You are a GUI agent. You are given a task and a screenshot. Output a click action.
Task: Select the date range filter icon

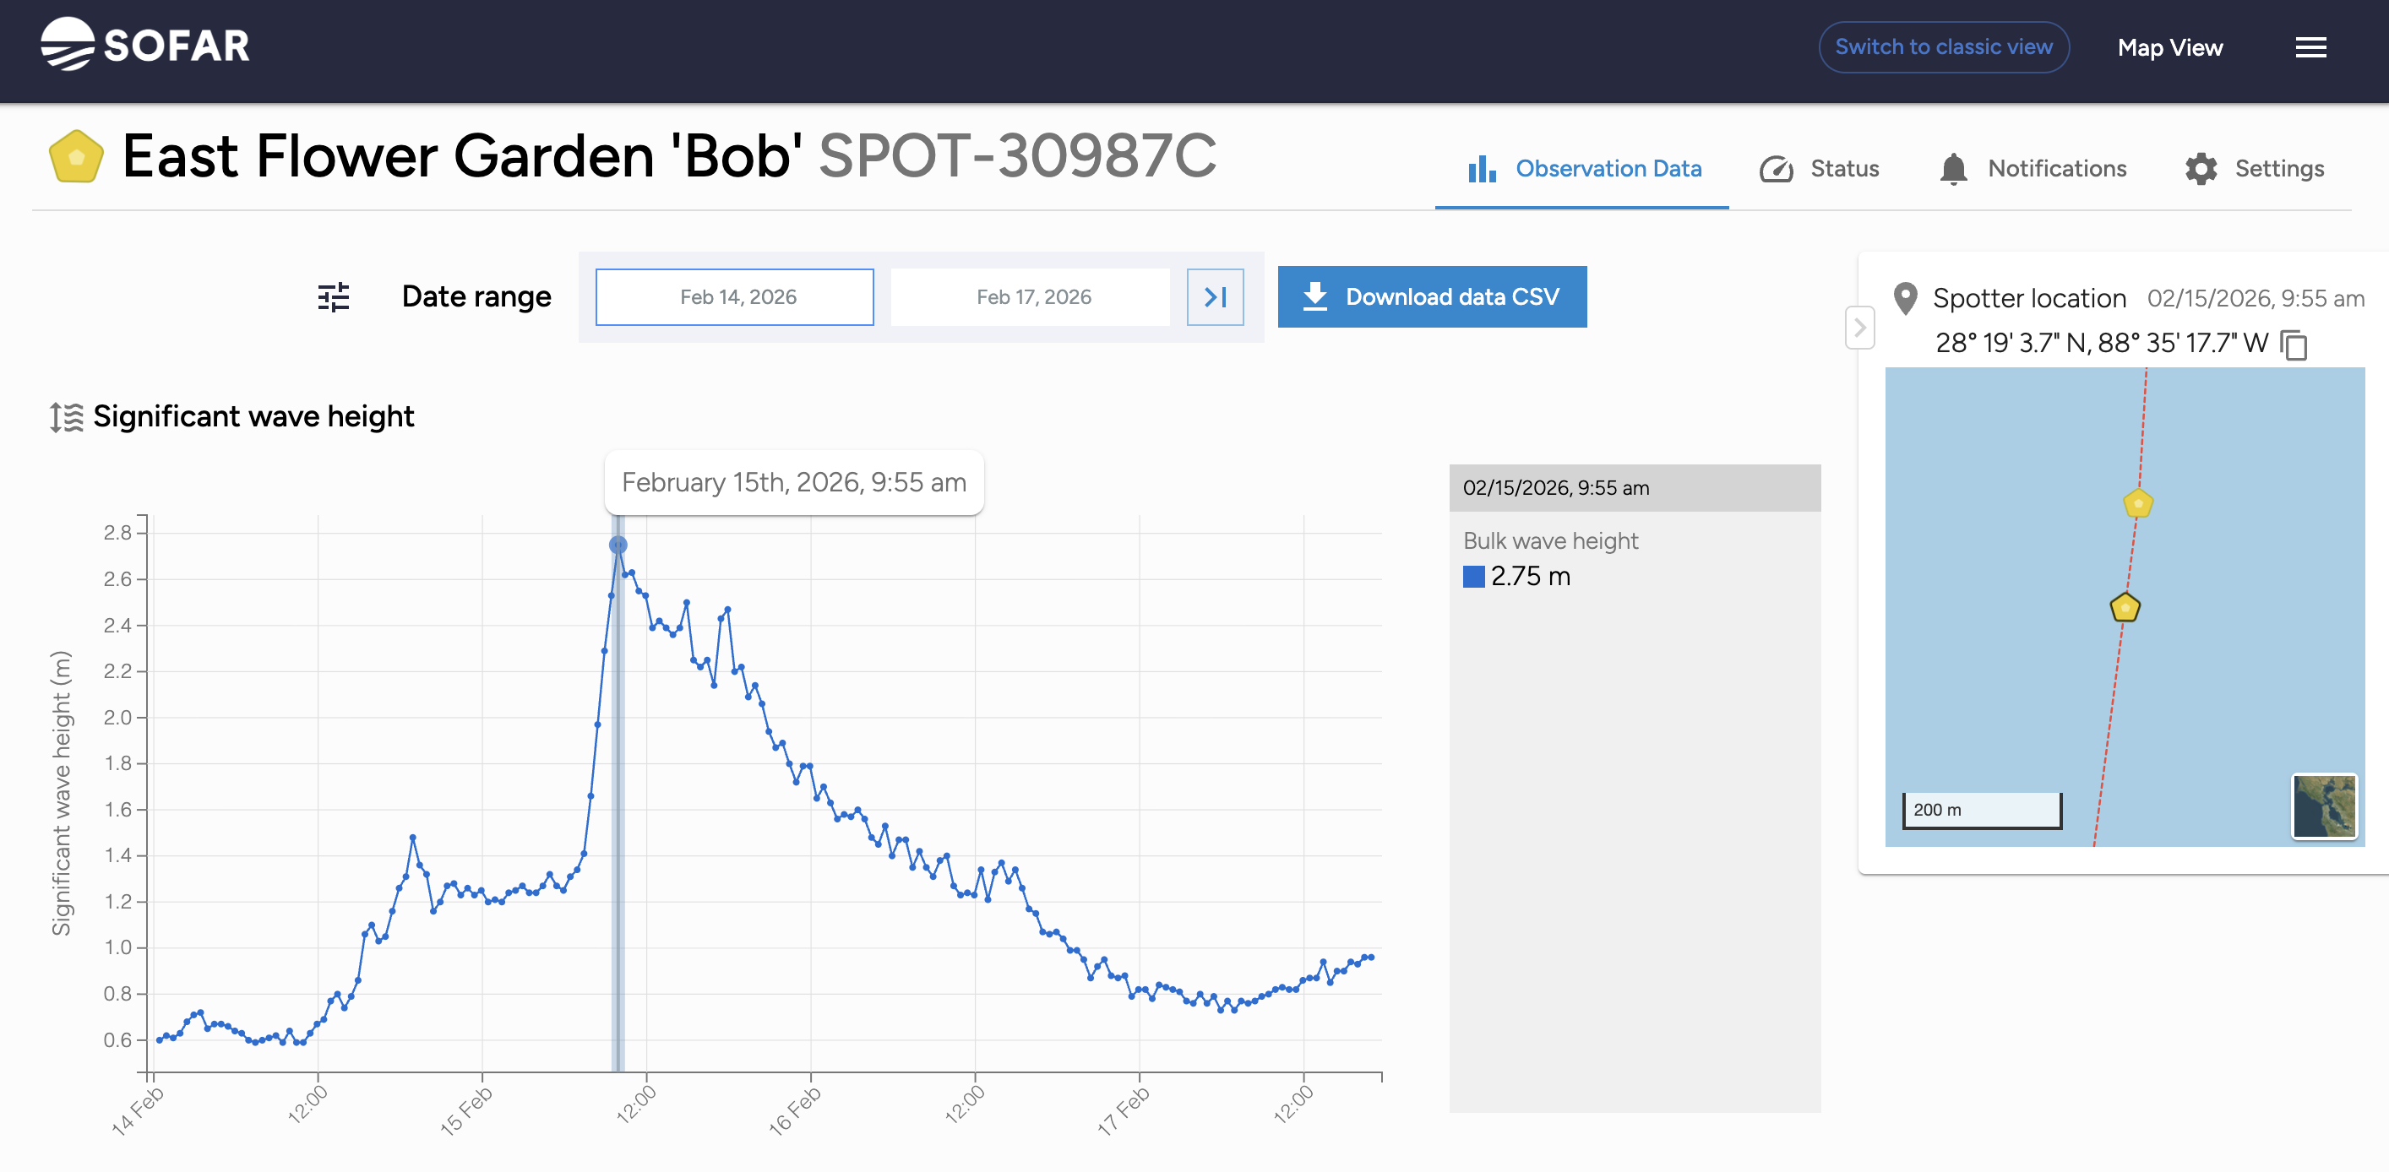point(332,296)
